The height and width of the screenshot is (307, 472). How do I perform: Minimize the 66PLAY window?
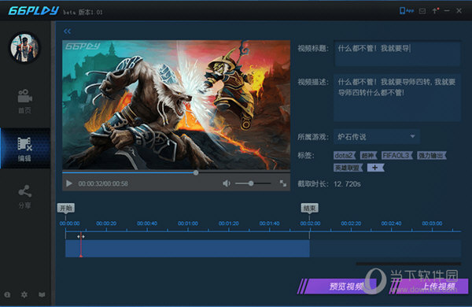pyautogui.click(x=447, y=11)
